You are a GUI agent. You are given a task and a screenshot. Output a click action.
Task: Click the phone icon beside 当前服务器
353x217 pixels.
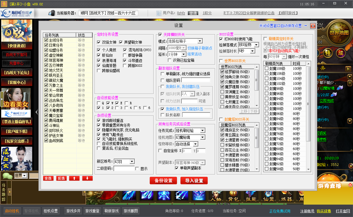click(x=52, y=13)
